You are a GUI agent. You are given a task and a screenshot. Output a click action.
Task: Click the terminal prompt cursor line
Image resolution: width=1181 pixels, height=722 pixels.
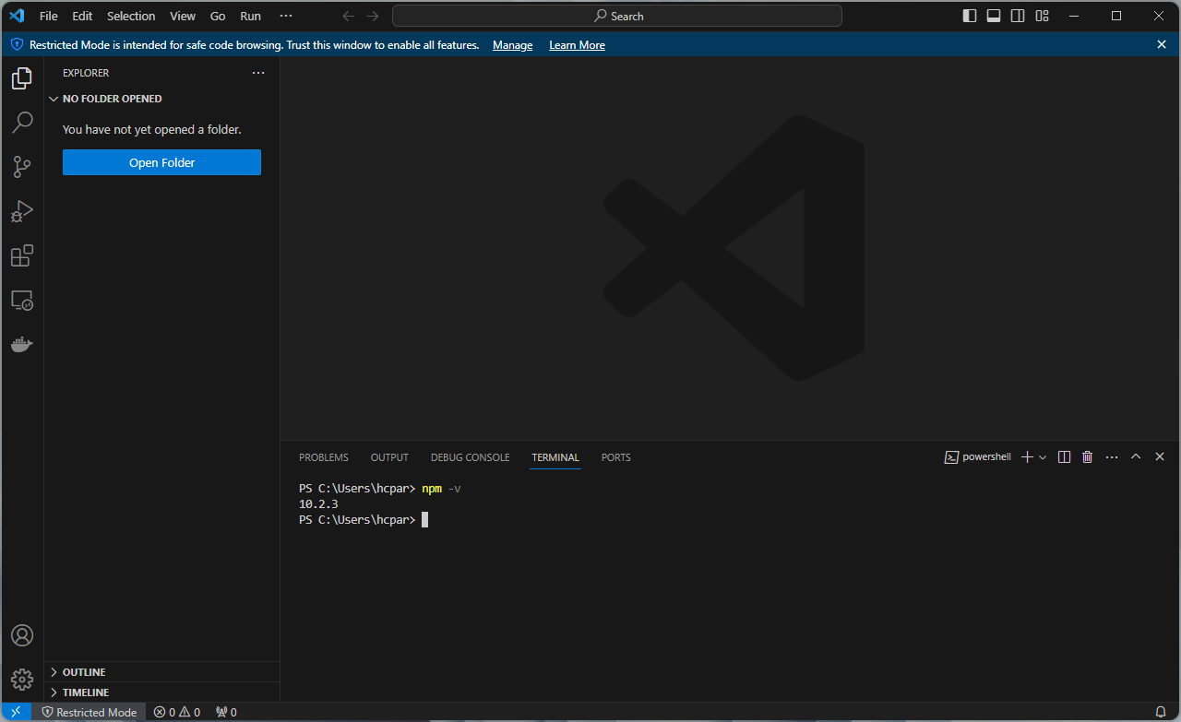(x=364, y=520)
